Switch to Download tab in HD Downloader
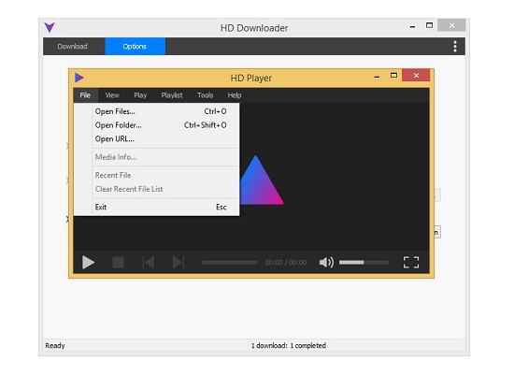The width and height of the screenshot is (514, 375). click(73, 46)
